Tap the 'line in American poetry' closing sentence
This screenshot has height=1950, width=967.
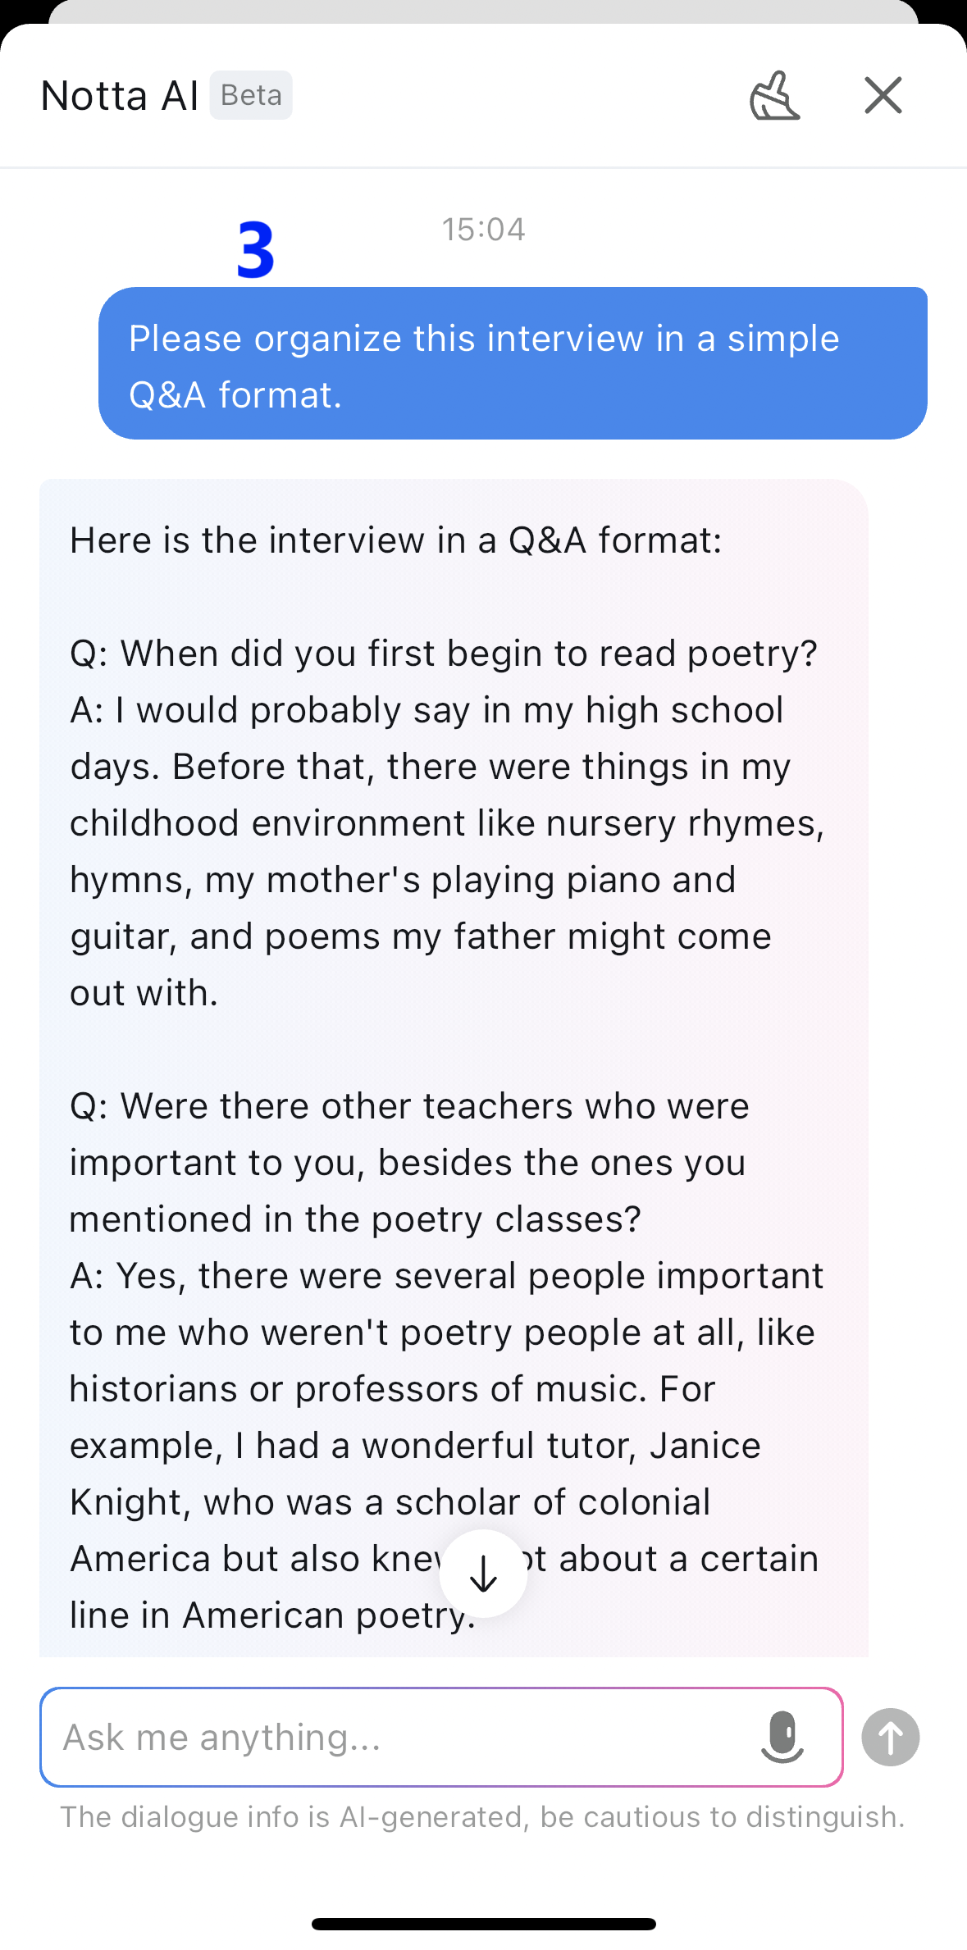(x=272, y=1615)
